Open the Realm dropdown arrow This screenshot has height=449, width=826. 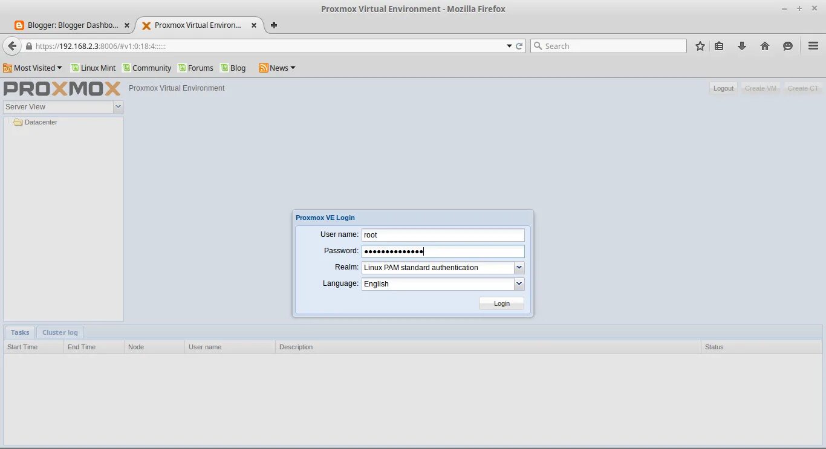519,268
